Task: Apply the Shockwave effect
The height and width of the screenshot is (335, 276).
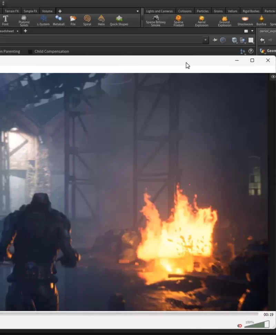Action: point(245,20)
